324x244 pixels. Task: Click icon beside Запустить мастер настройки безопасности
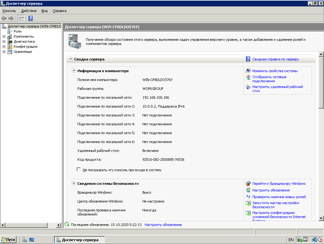(248, 203)
